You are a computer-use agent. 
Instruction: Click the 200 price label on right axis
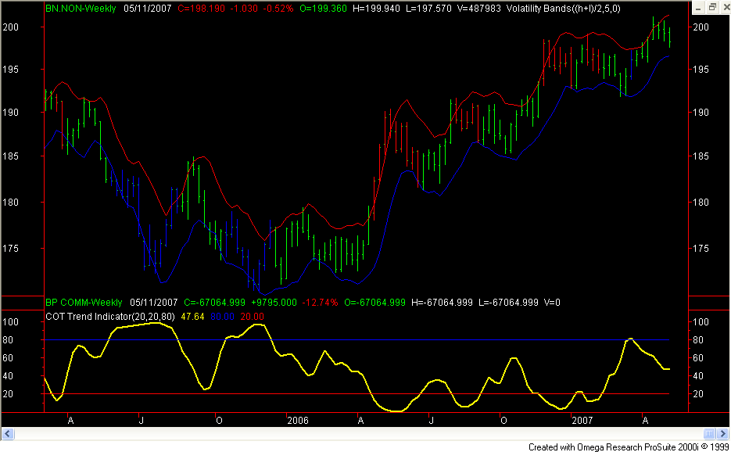coord(701,27)
